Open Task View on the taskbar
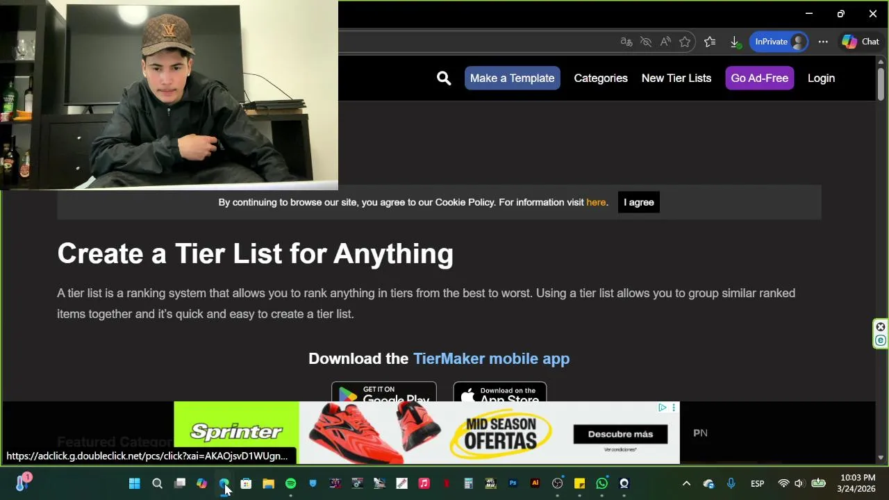The height and width of the screenshot is (500, 889). pyautogui.click(x=179, y=483)
